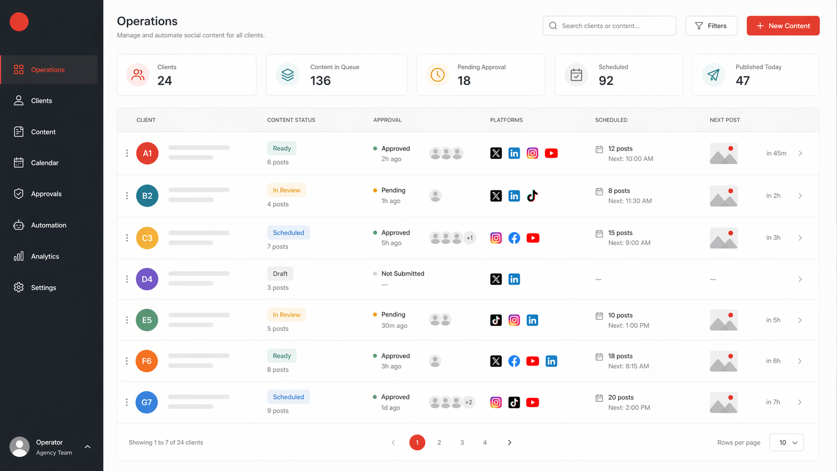Click the X platform icon in B2 row
837x471 pixels.
point(496,196)
